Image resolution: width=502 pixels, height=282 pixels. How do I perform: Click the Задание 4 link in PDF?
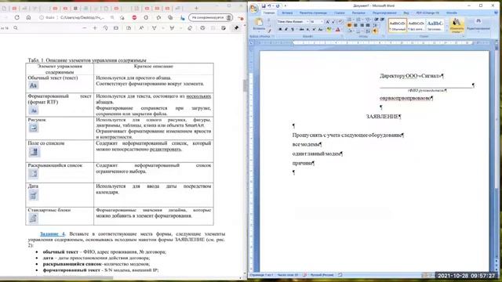(x=53, y=234)
